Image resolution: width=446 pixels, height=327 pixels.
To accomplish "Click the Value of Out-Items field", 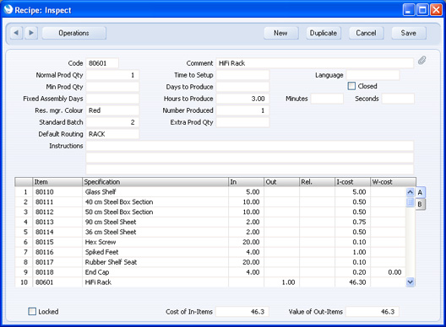I will 373,311.
